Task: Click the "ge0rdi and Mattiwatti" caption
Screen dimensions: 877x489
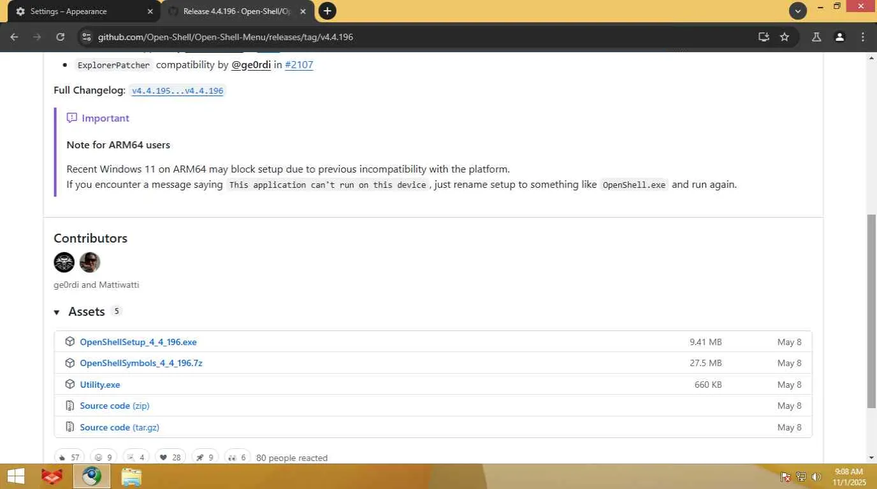Action: click(x=96, y=285)
